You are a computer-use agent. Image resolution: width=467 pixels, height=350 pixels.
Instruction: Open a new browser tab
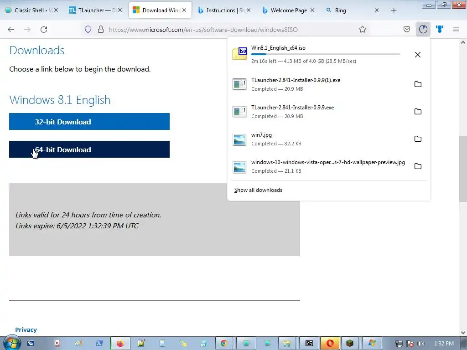(x=394, y=10)
